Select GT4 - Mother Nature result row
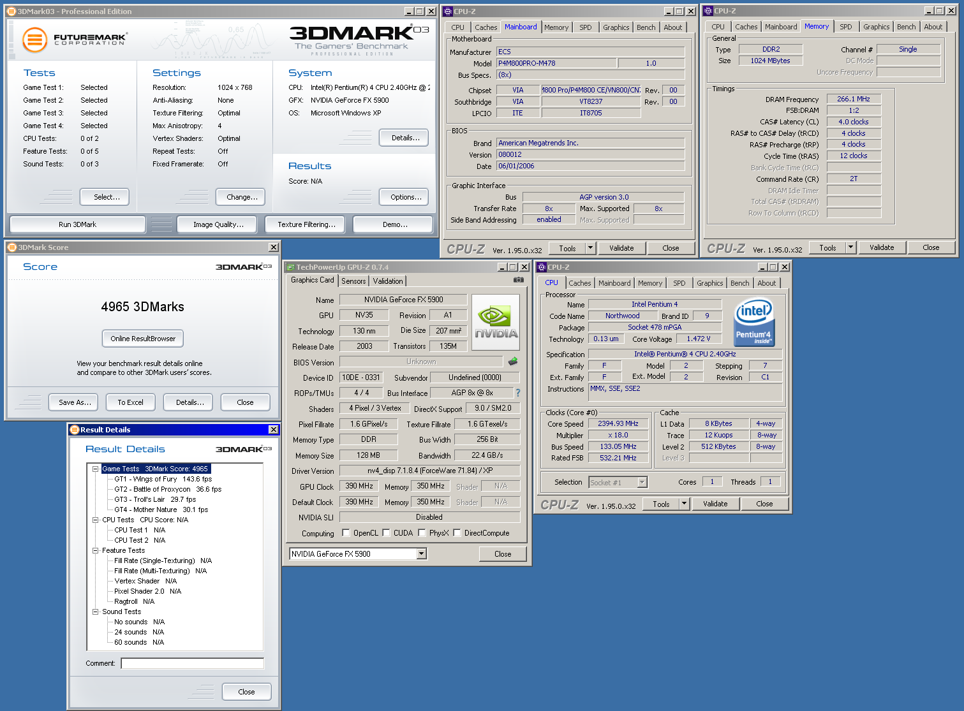 (161, 509)
